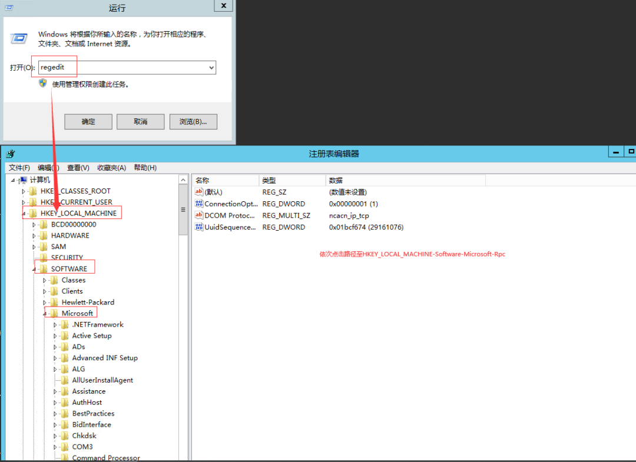636x462 pixels.
Task: Click the ncacn_ip_tcp data value
Action: pos(349,215)
